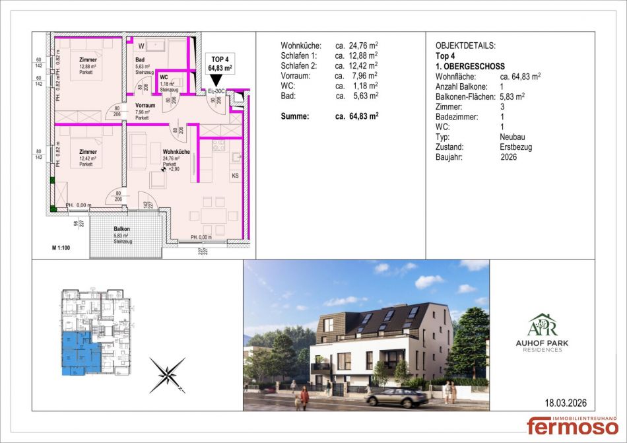The width and height of the screenshot is (627, 443).
Task: Select the Zimmer 12,42 m² room label
Action: [x=88, y=158]
